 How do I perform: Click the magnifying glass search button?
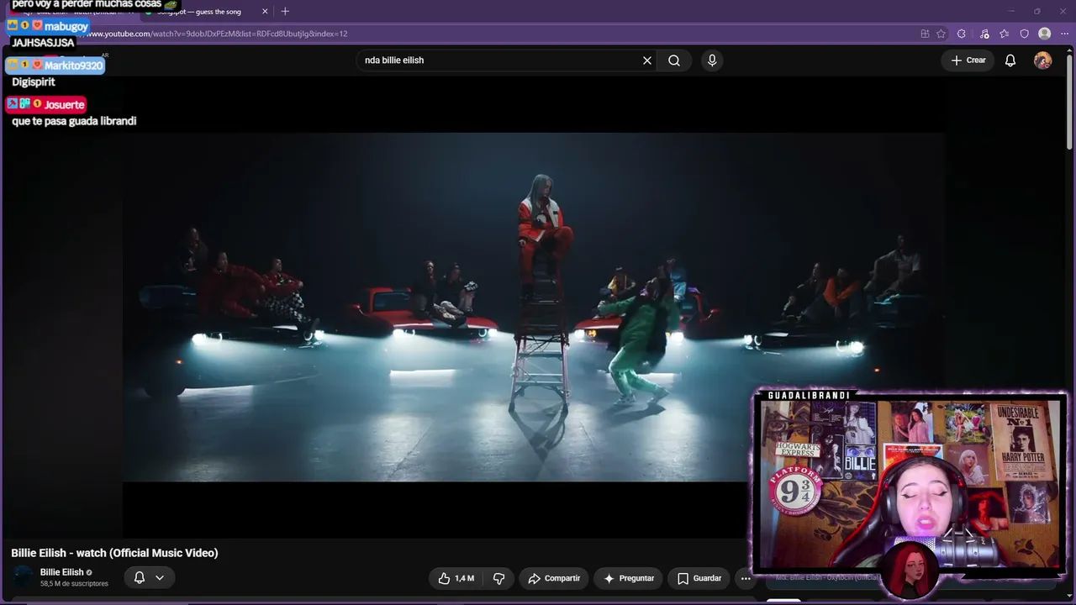pos(674,60)
